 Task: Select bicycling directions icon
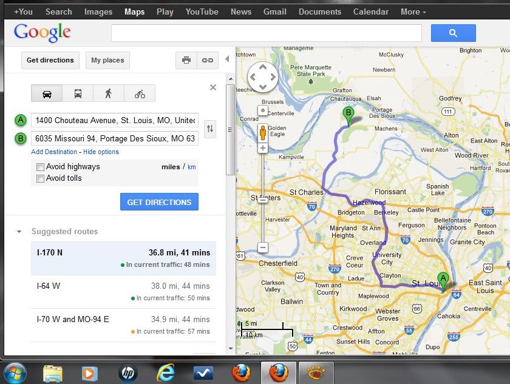[140, 93]
